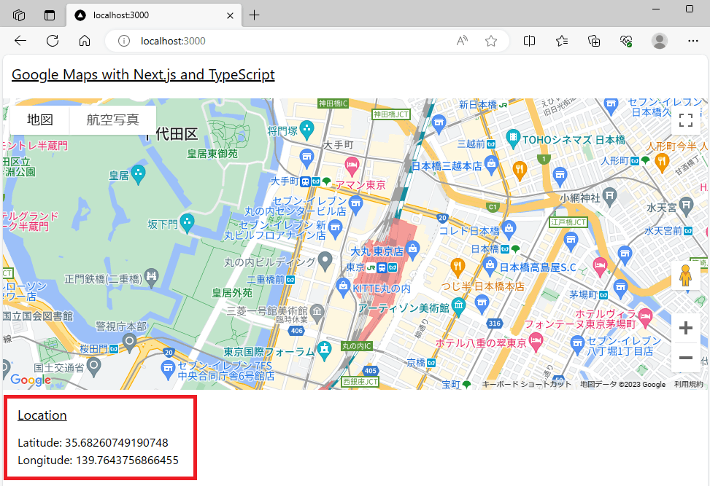Switch map to 航空写真 satellite view
710x486 pixels.
coord(113,119)
